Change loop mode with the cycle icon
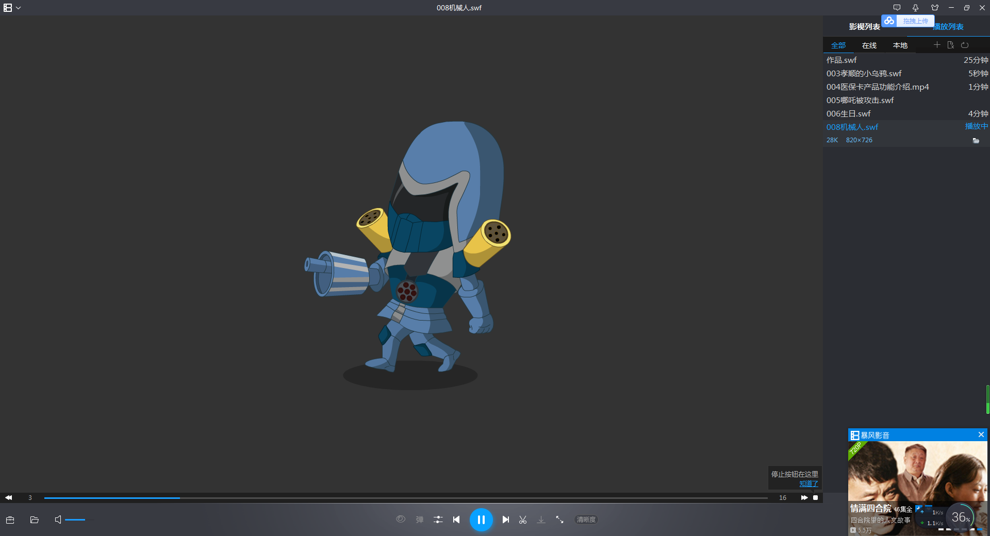The image size is (990, 536). coord(965,45)
